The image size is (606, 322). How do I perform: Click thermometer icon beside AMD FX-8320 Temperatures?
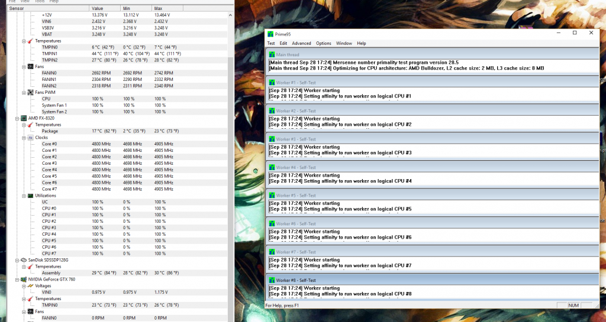tap(31, 125)
